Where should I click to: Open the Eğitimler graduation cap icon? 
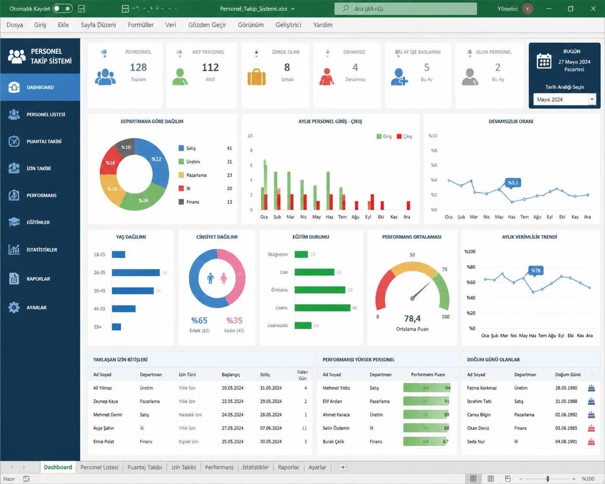pos(14,222)
